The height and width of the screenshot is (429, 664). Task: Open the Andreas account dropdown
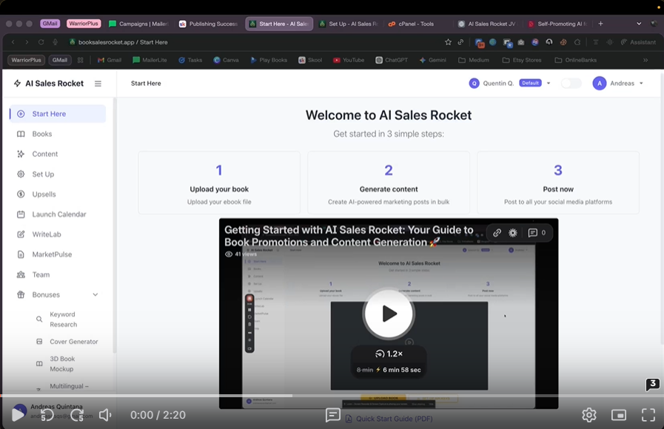[618, 84]
